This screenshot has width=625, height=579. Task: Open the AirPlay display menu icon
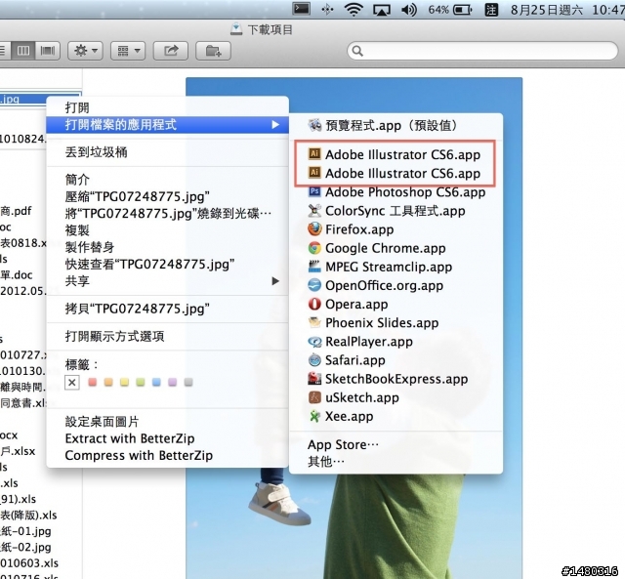coord(382,9)
